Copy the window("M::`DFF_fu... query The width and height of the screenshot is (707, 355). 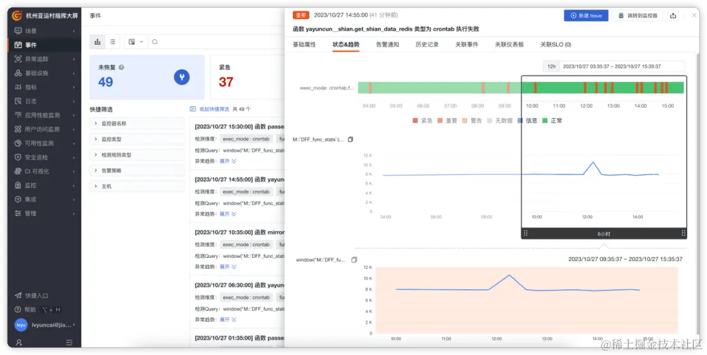354,260
